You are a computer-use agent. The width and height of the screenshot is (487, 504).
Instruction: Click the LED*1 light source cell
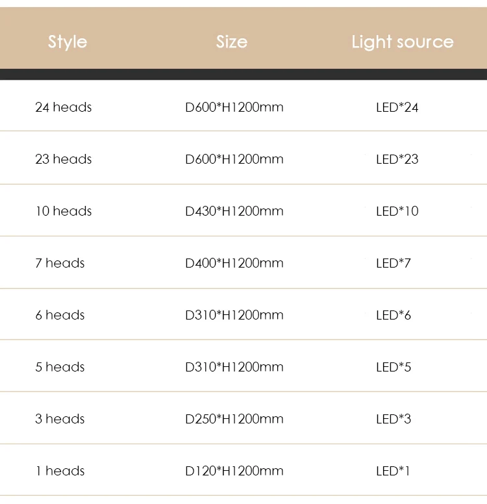pos(393,471)
